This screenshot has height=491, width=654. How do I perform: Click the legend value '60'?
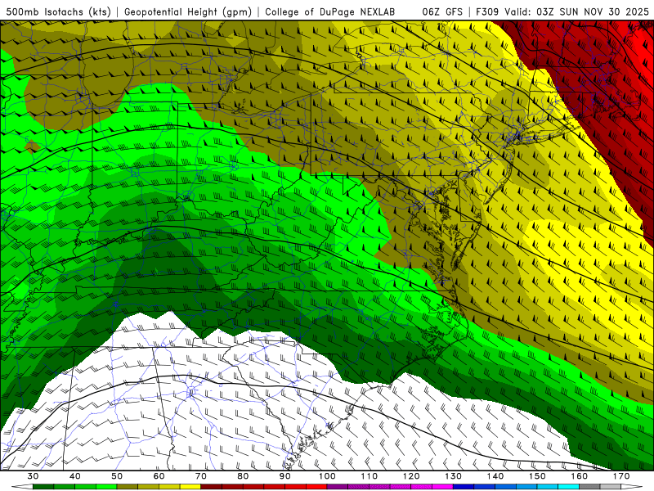click(x=159, y=476)
